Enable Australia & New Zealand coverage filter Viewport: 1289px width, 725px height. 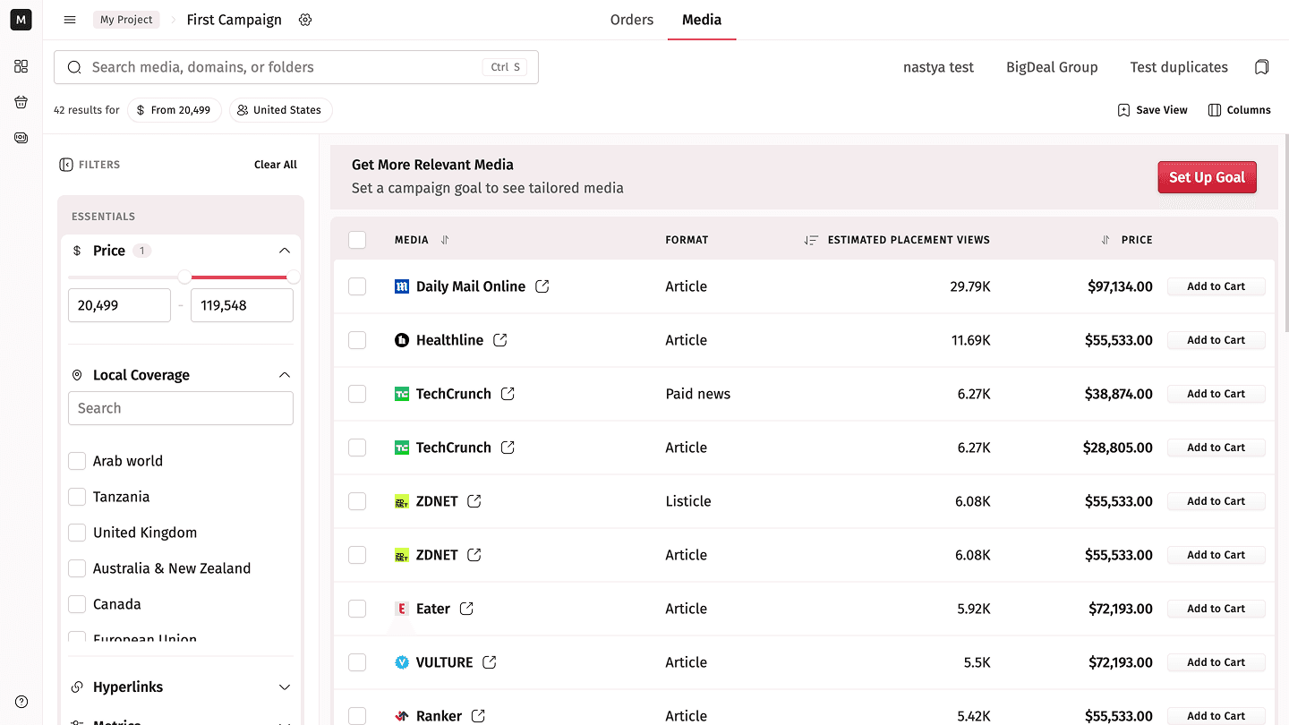click(77, 568)
